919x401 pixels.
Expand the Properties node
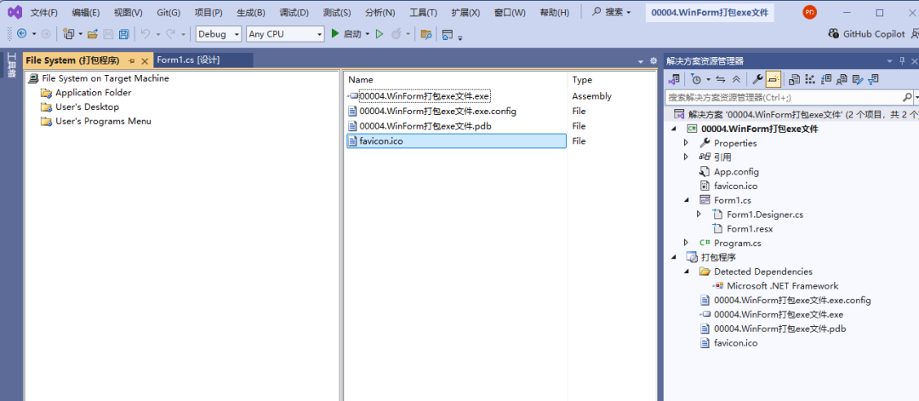(x=687, y=143)
